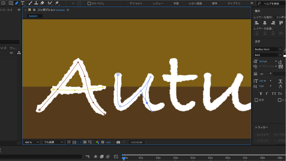Enable the ロトベジェ checkbox
Image resolution: width=286 pixels, height=161 pixels.
pos(89,3)
